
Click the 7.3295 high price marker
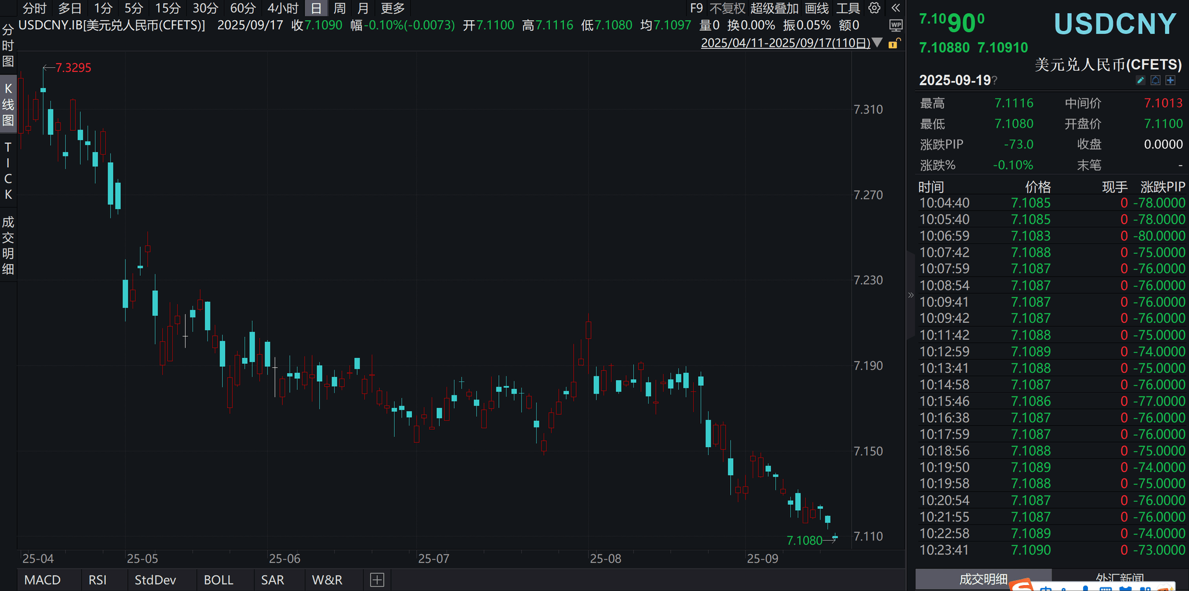73,68
